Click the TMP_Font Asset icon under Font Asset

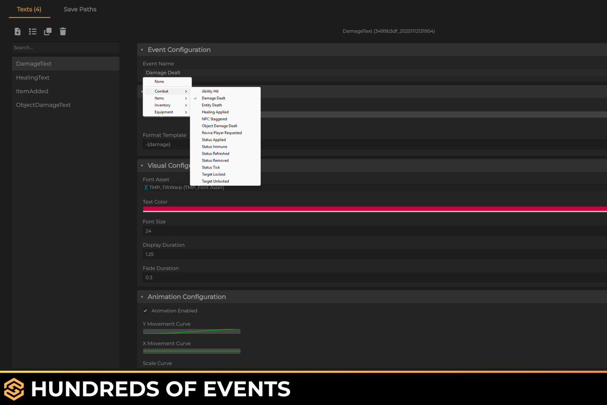146,187
